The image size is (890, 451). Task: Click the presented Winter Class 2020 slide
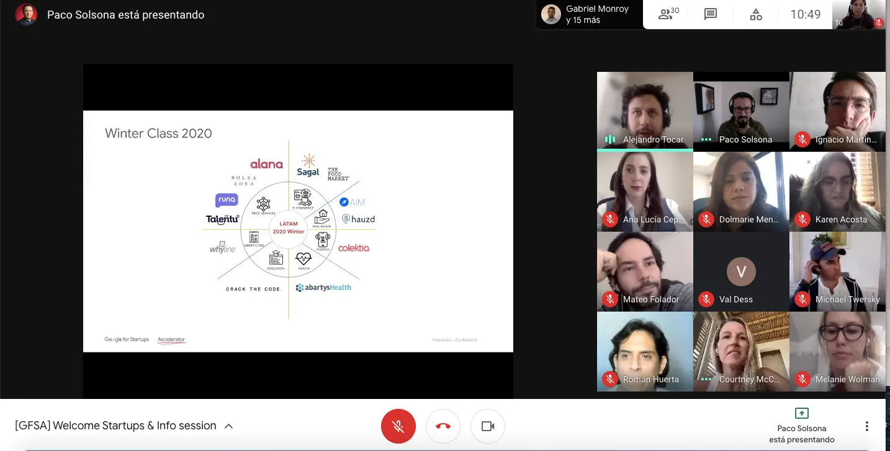(x=298, y=231)
